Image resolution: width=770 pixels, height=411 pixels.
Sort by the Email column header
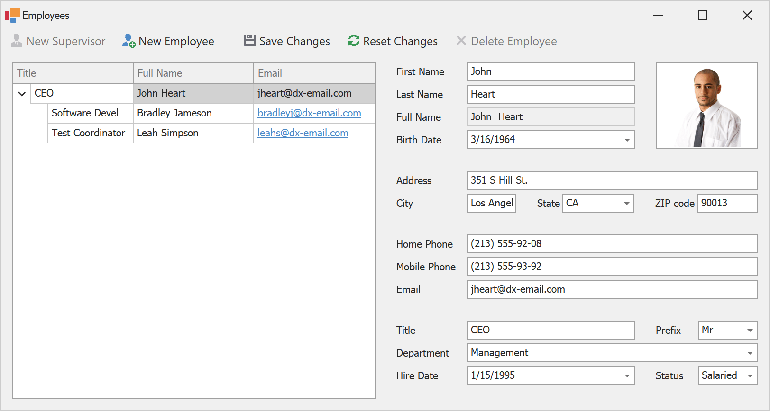(314, 73)
